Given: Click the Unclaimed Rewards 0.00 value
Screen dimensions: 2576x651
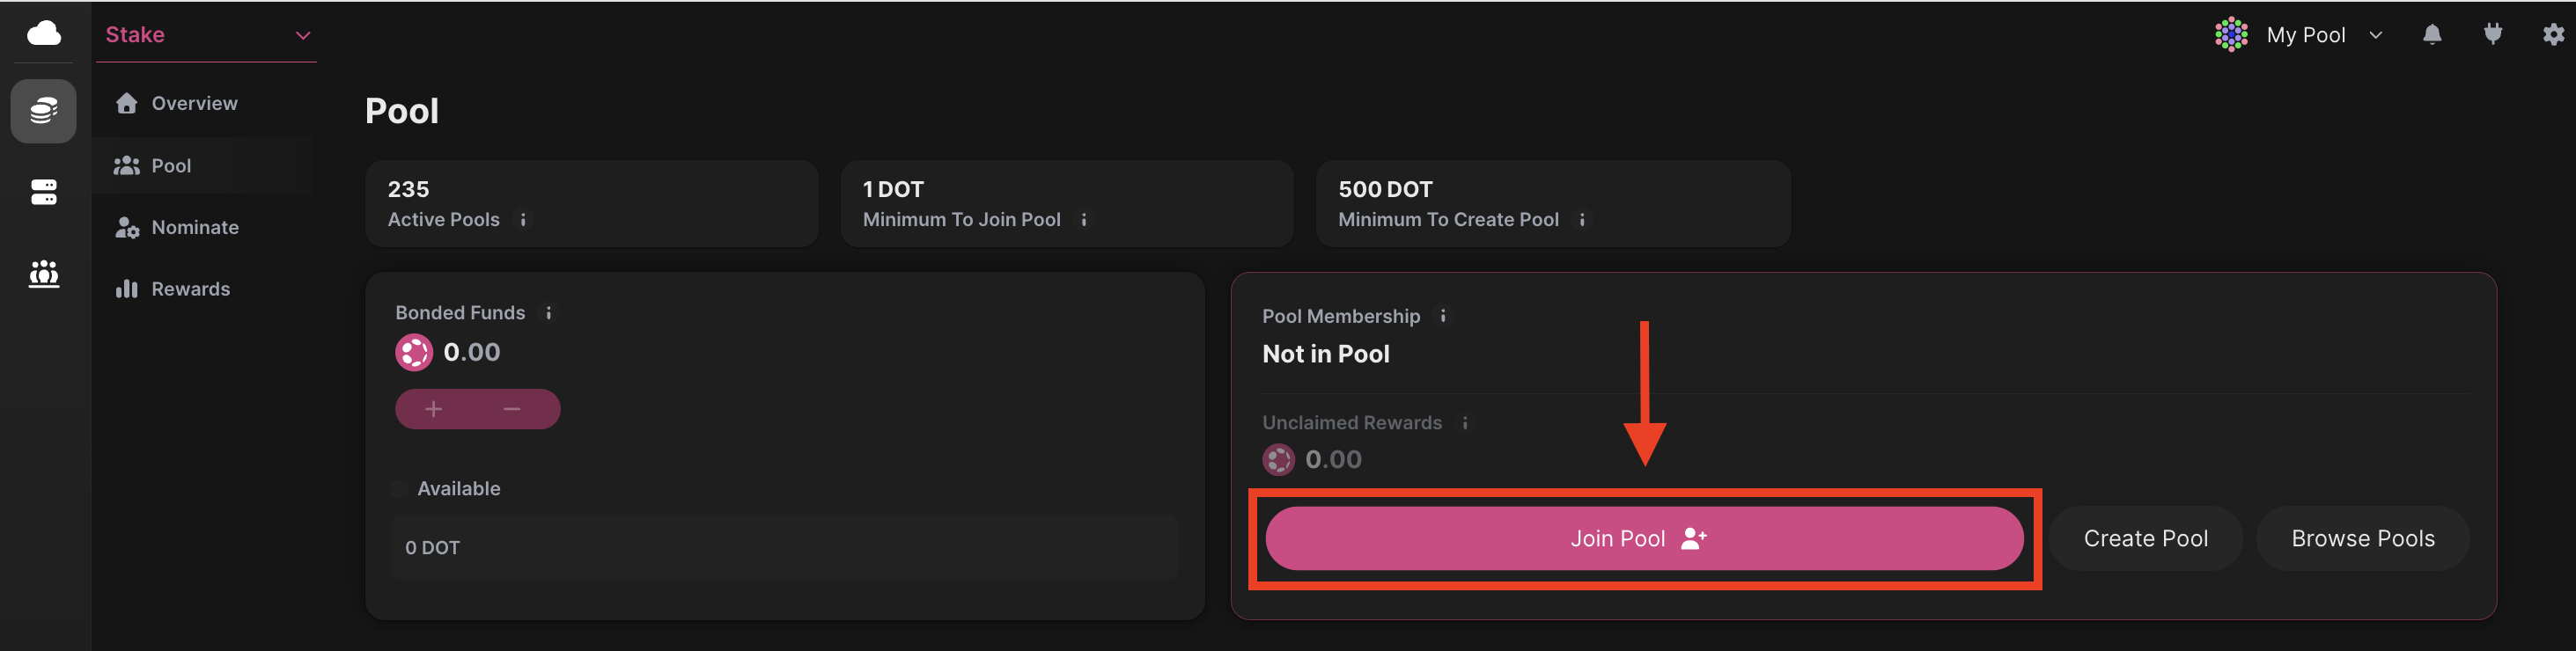Looking at the screenshot, I should point(1333,460).
